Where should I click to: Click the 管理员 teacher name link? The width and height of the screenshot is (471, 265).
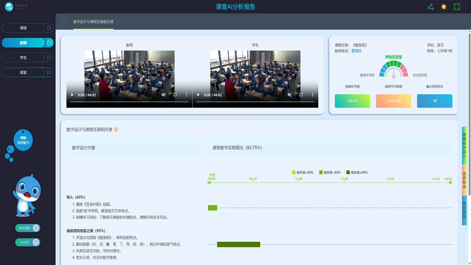pyautogui.click(x=356, y=51)
